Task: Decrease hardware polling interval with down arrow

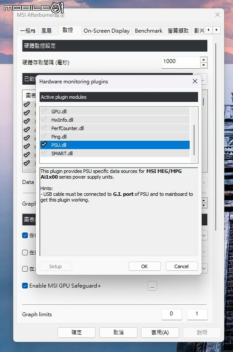Action: (203, 65)
